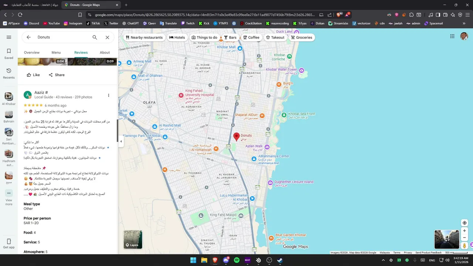Select the Street View pegman
This screenshot has height=266, width=473.
465,246
